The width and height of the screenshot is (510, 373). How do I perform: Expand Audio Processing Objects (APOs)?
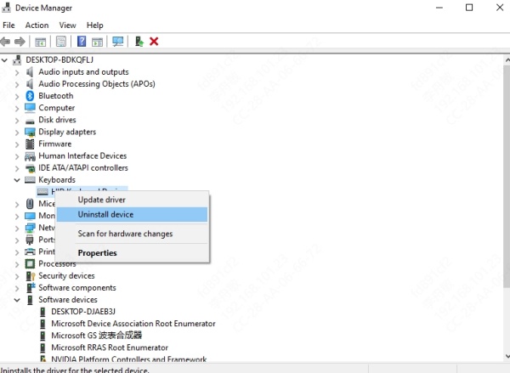17,84
